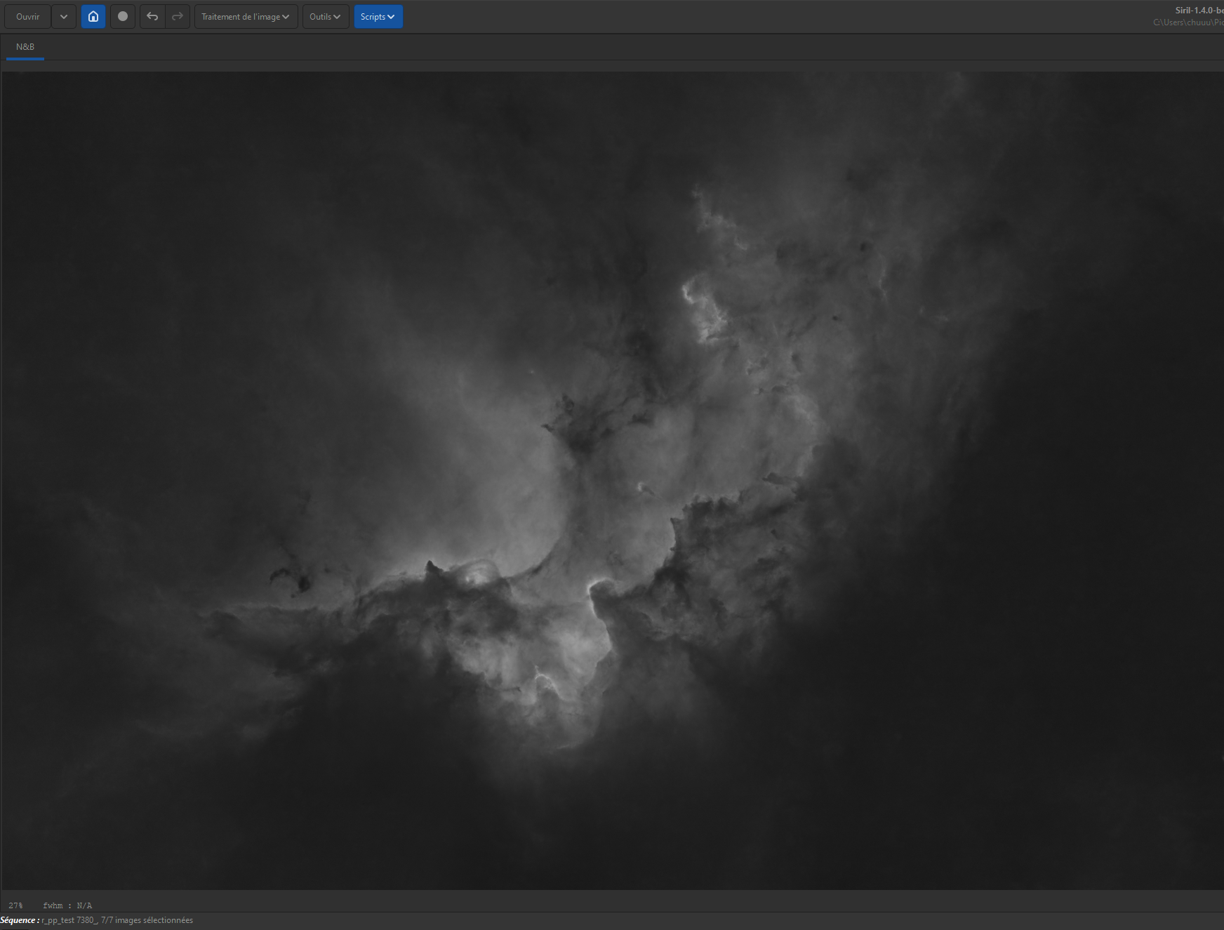Open the Scripts menu
This screenshot has width=1224, height=930.
click(x=378, y=17)
